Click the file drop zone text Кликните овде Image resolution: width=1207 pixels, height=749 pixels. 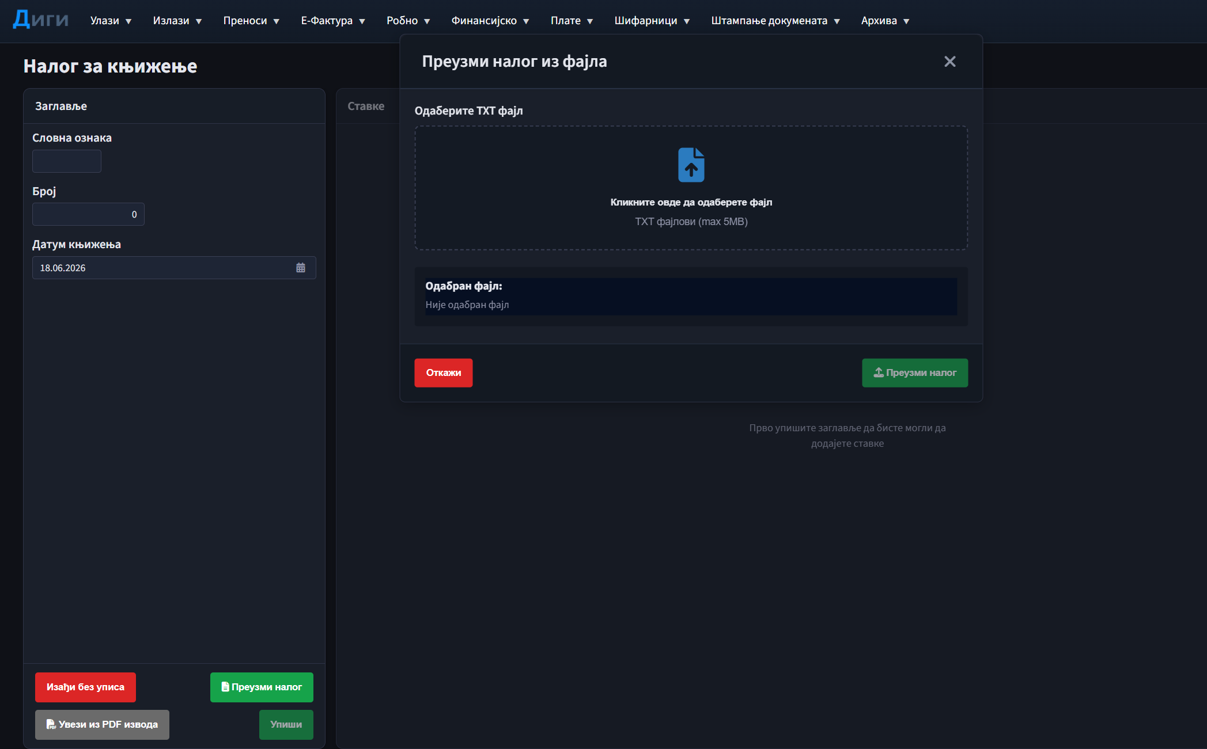click(691, 202)
